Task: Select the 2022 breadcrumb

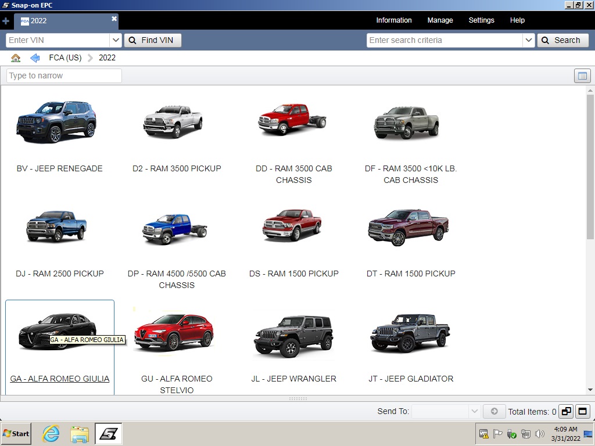Action: pos(107,57)
